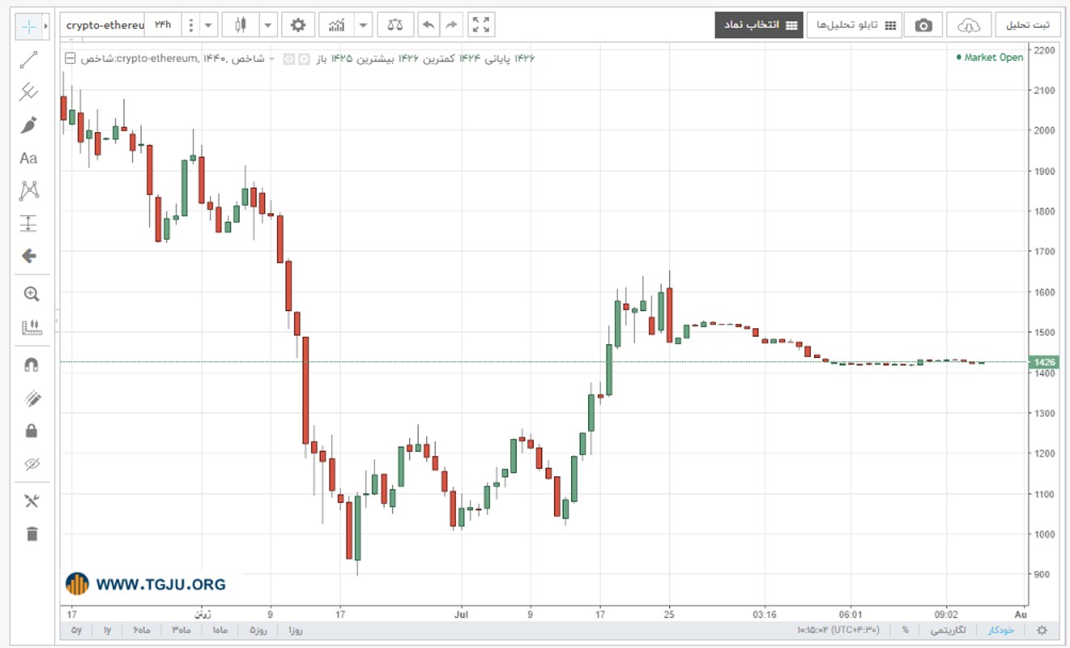Toggle percent scale mode
The height and width of the screenshot is (648, 1070).
coord(905,630)
